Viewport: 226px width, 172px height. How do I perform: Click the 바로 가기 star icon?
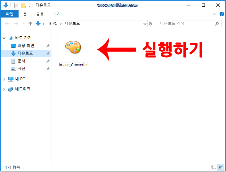(11, 38)
